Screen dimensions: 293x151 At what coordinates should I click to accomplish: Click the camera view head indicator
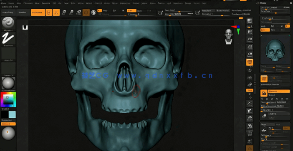point(228,37)
